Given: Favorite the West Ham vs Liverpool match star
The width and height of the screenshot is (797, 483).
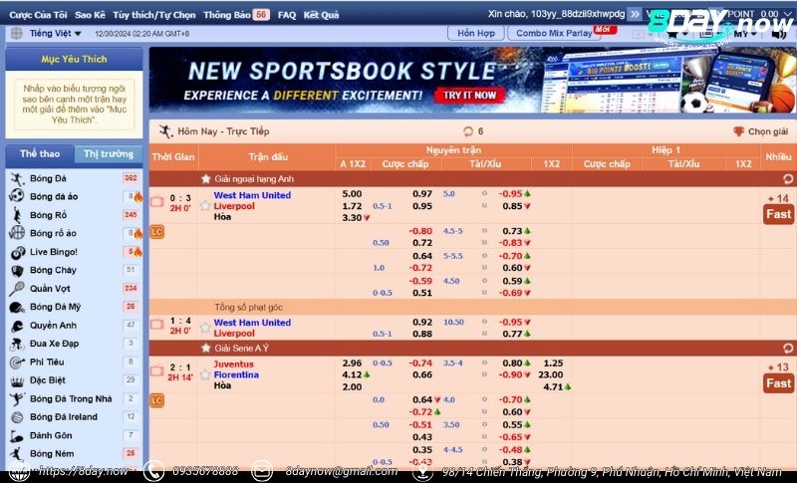Looking at the screenshot, I should coord(205,206).
